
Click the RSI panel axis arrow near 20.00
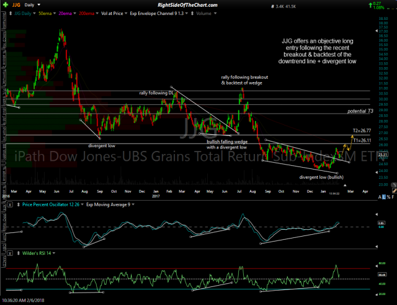[377, 294]
